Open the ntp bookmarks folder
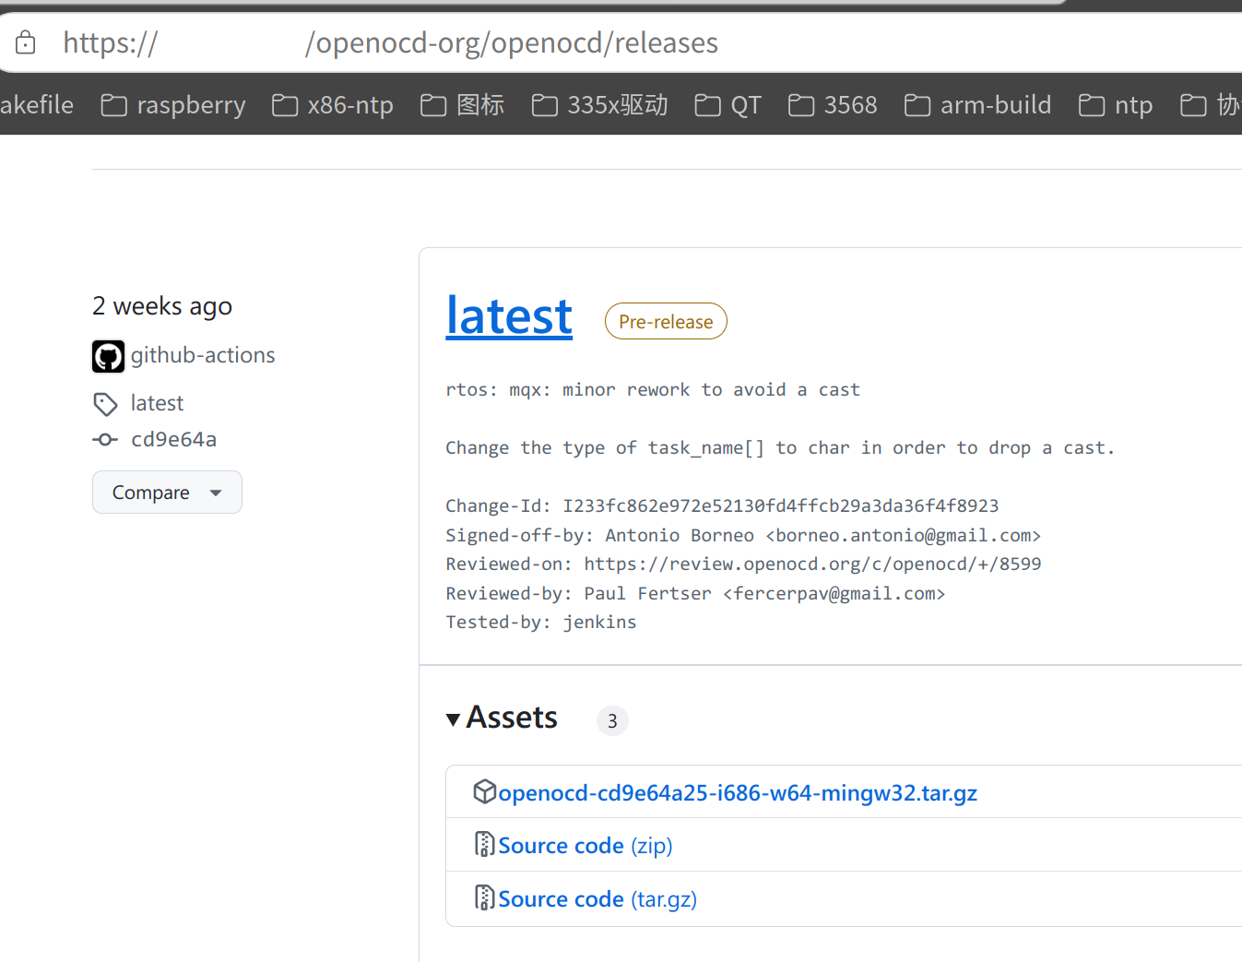 pyautogui.click(x=1116, y=105)
